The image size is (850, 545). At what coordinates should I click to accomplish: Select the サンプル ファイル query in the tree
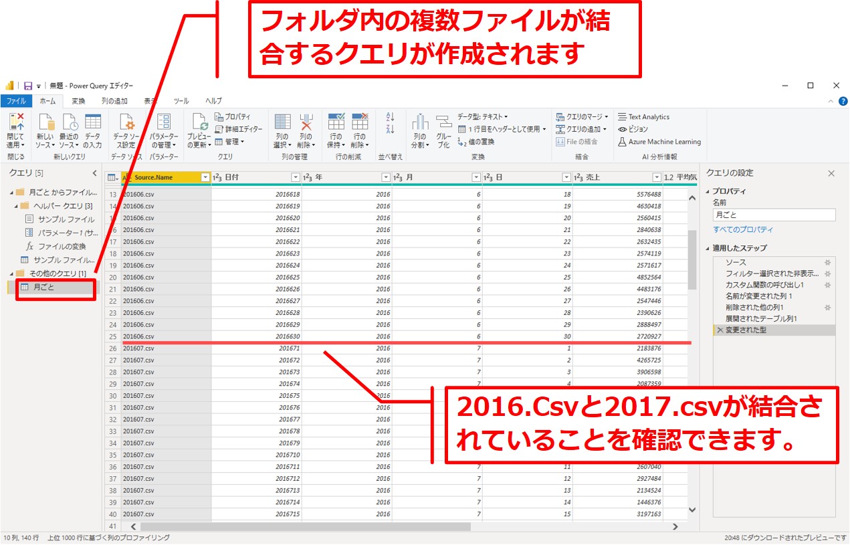(65, 219)
